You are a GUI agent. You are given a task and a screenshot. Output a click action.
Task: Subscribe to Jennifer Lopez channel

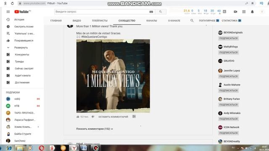pos(229,76)
